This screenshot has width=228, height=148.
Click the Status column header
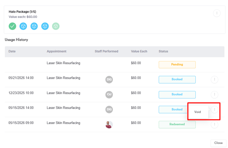[163, 51]
